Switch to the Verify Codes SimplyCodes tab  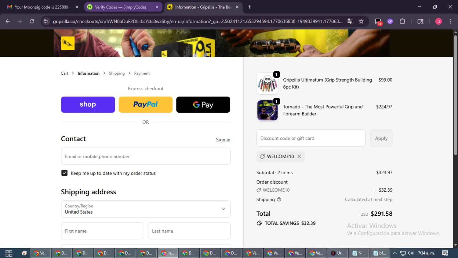[x=123, y=7]
